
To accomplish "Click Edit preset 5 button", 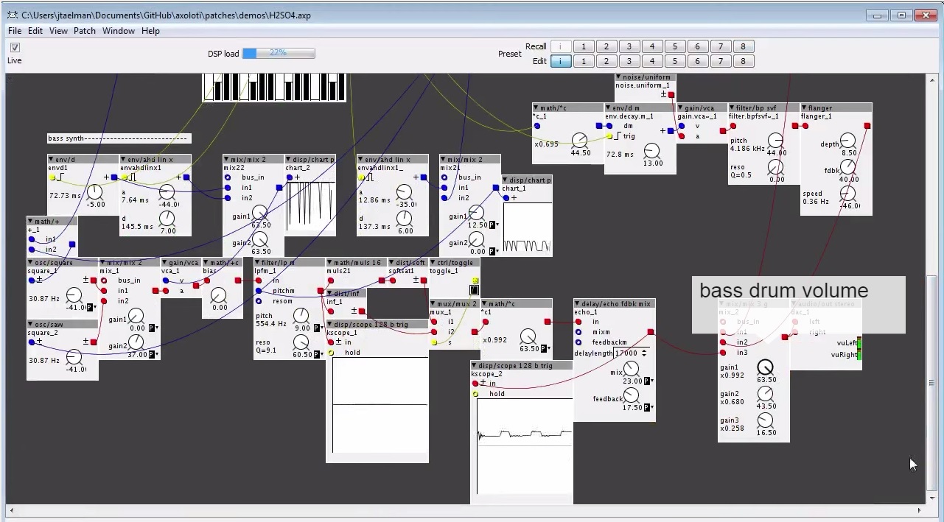I will 675,61.
